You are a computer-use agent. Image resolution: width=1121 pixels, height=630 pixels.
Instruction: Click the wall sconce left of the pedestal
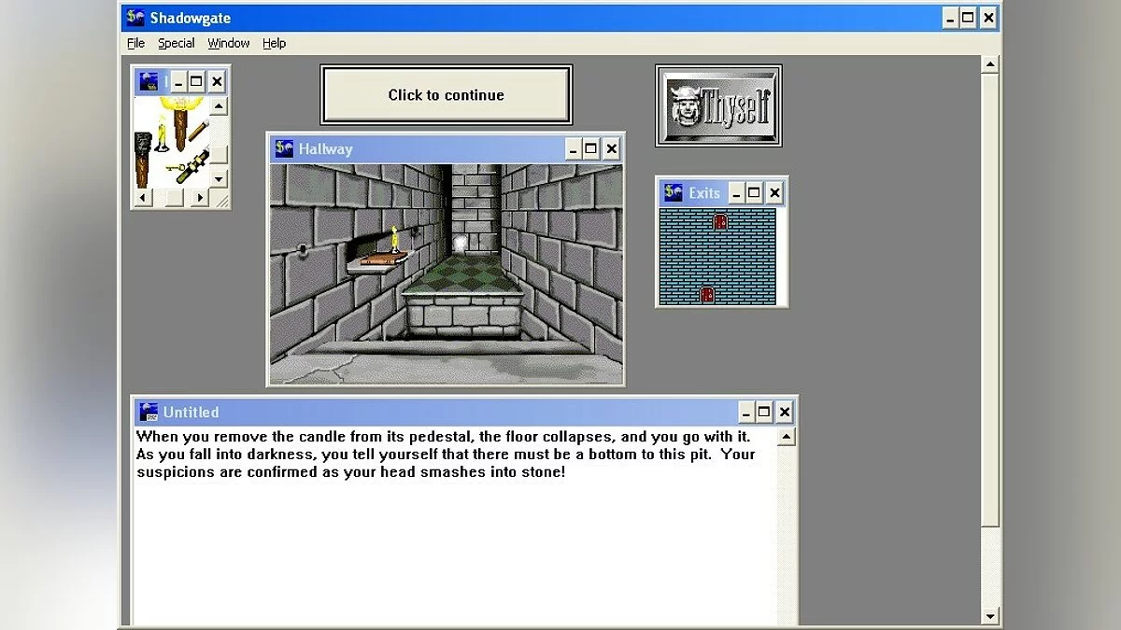tap(305, 249)
